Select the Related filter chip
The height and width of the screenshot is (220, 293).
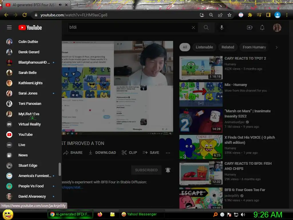228,47
